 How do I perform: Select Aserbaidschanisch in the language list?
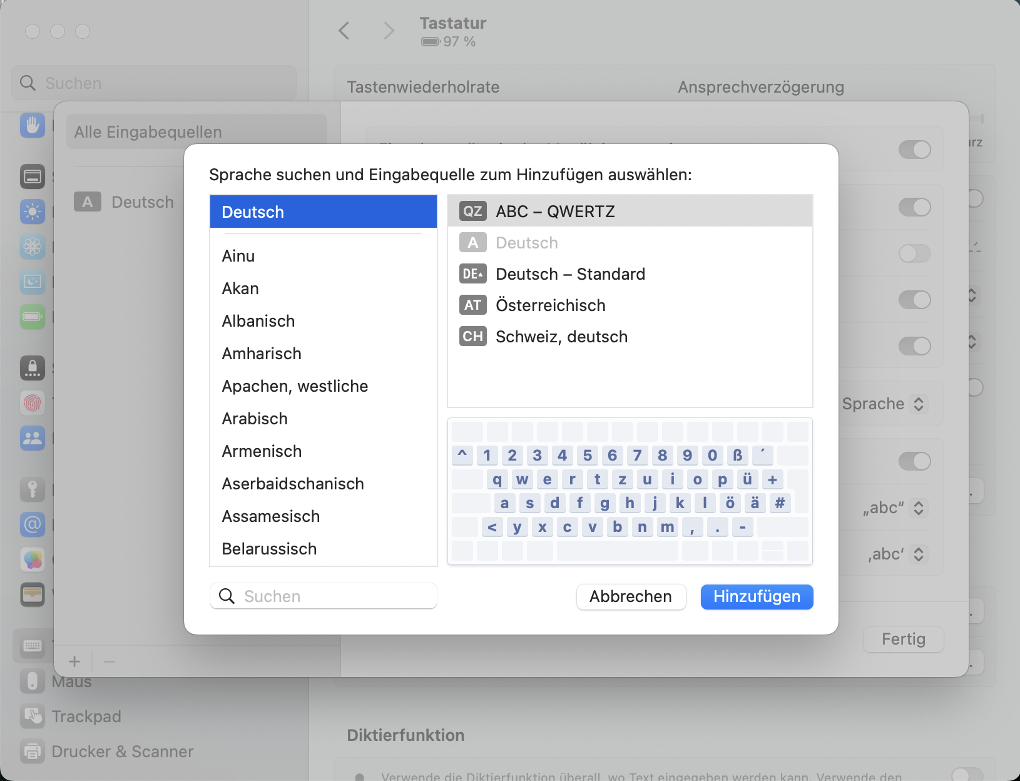(x=324, y=484)
